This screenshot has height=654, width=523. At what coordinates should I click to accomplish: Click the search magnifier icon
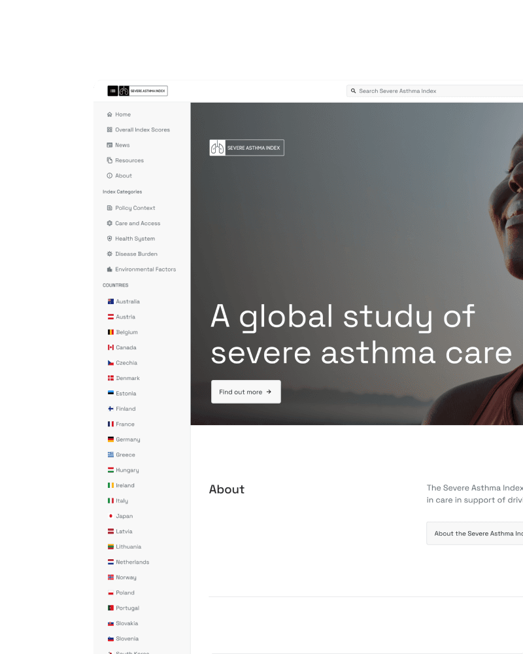(353, 91)
